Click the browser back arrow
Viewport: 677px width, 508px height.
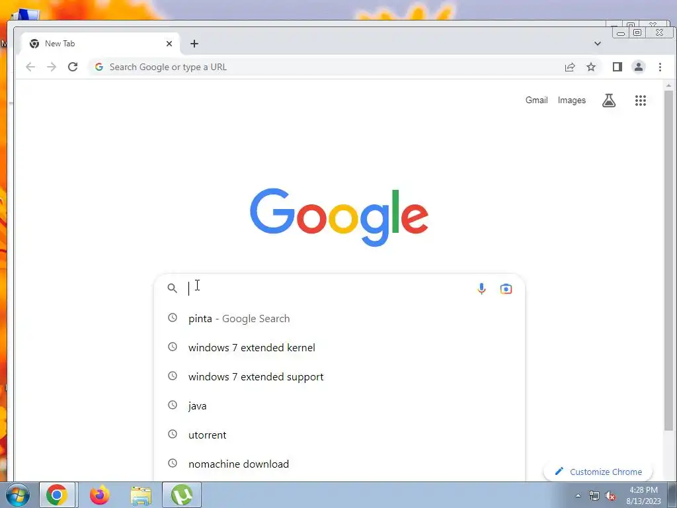pos(30,67)
